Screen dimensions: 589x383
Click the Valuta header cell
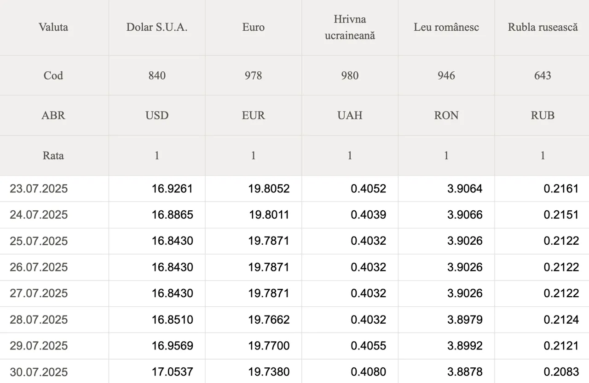(x=53, y=27)
